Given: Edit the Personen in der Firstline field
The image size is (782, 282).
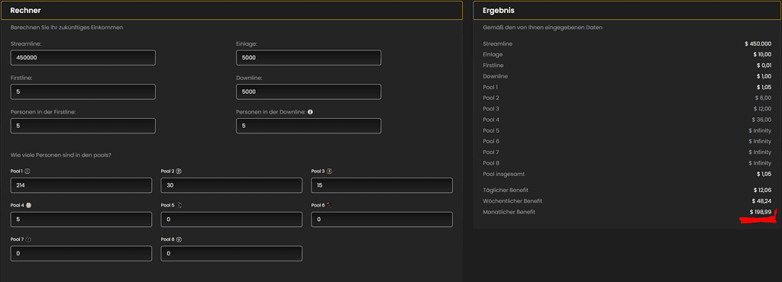Looking at the screenshot, I should (82, 126).
